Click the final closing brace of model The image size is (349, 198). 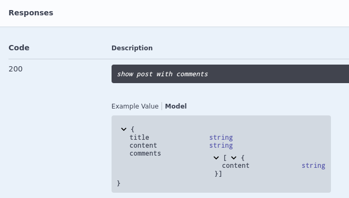118,183
